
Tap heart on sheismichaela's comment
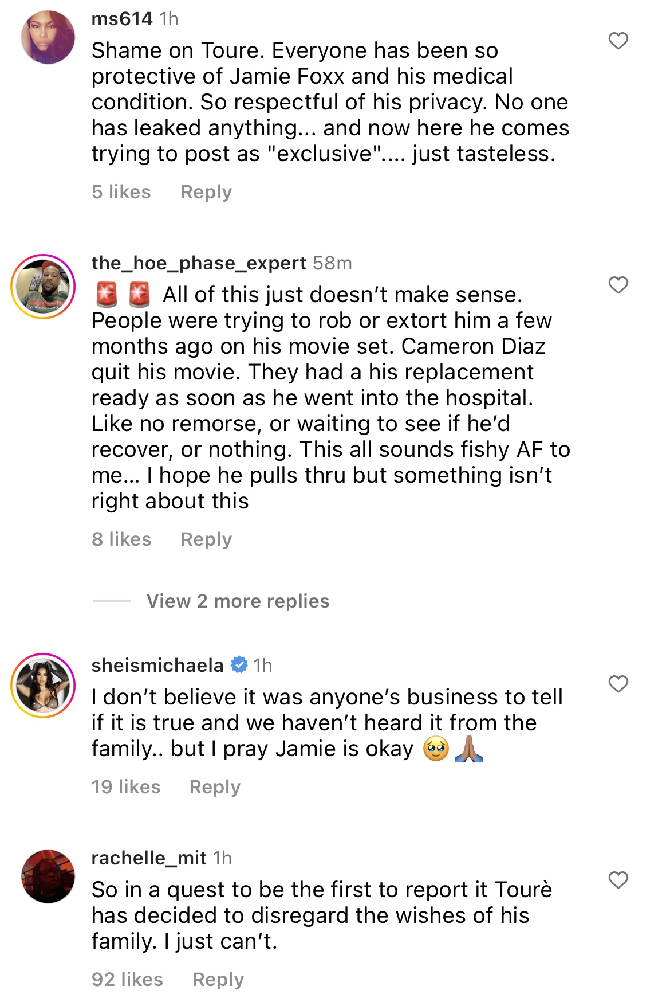[618, 684]
